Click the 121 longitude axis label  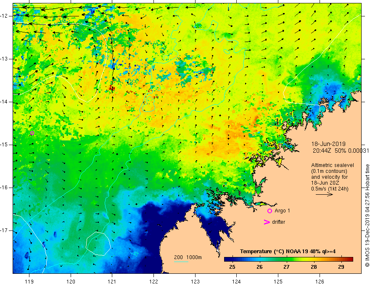pos(112,281)
